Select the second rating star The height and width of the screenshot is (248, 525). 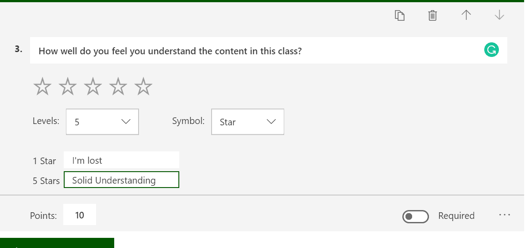[x=68, y=86]
